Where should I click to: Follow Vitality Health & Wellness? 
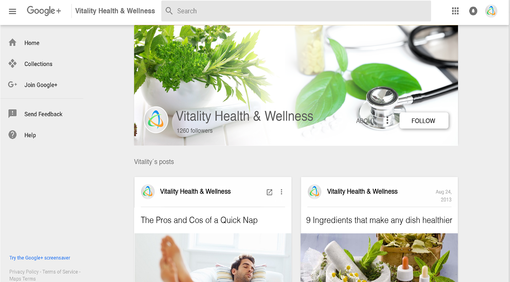[424, 121]
